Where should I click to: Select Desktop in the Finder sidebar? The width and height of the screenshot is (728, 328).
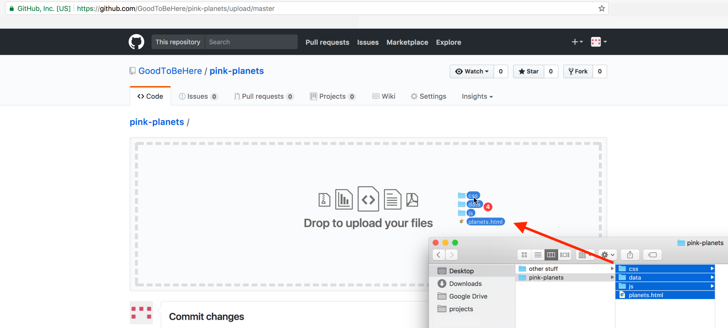[472, 271]
